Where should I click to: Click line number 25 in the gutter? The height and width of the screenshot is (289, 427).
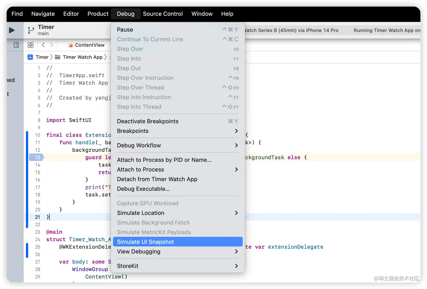38,247
